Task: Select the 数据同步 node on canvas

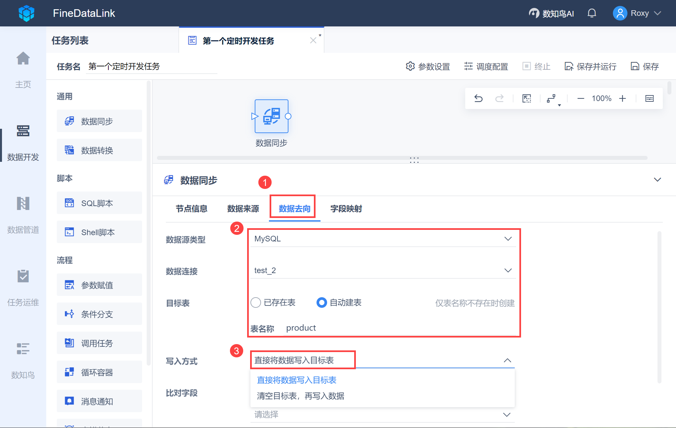Action: (271, 117)
